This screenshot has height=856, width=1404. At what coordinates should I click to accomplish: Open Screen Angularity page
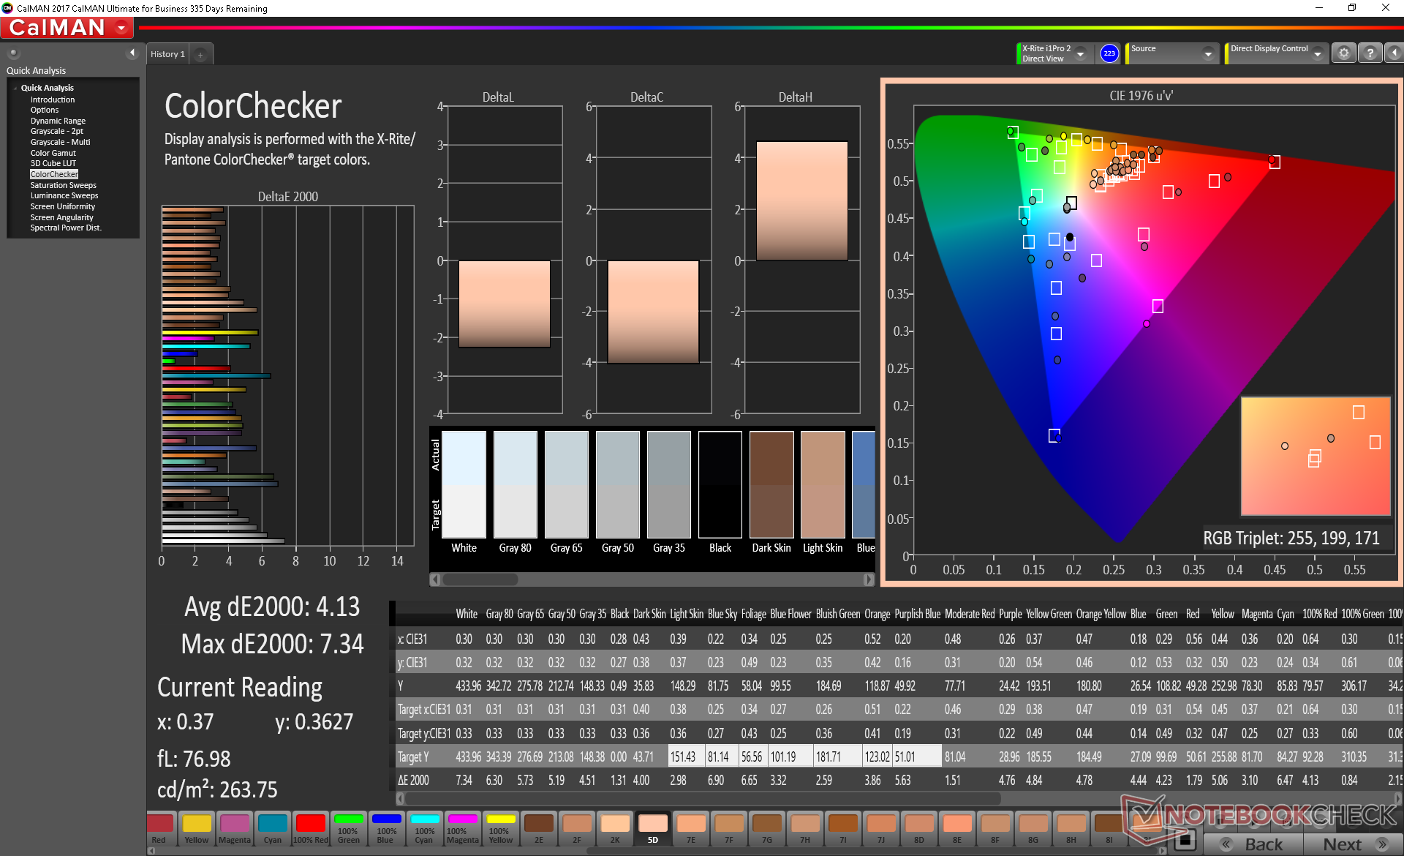tap(61, 217)
